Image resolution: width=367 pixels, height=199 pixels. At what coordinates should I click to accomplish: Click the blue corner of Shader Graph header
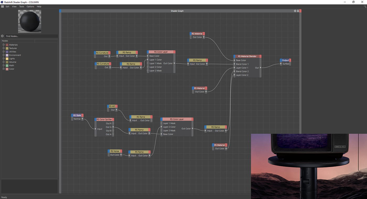coord(60,11)
